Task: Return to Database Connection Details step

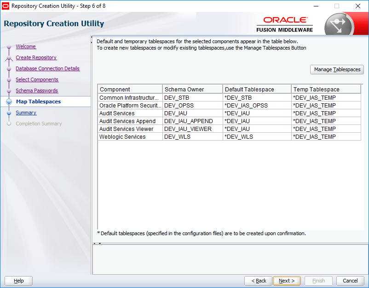Action: 47,68
